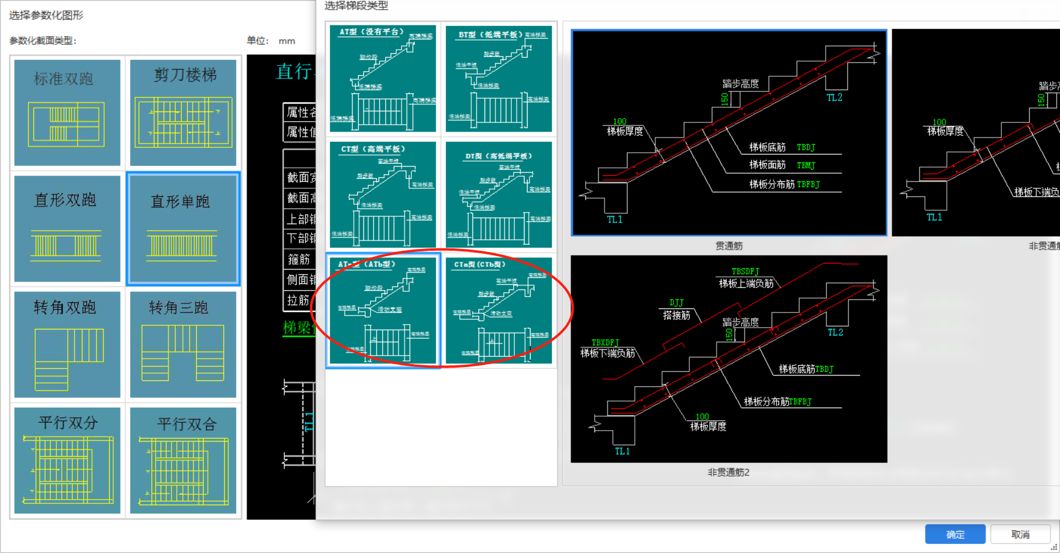
Task: Select CT型 (高端平板) flight type
Action: [x=383, y=194]
